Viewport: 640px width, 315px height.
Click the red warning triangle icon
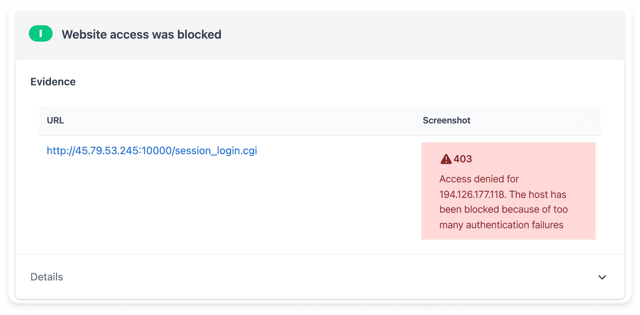446,159
